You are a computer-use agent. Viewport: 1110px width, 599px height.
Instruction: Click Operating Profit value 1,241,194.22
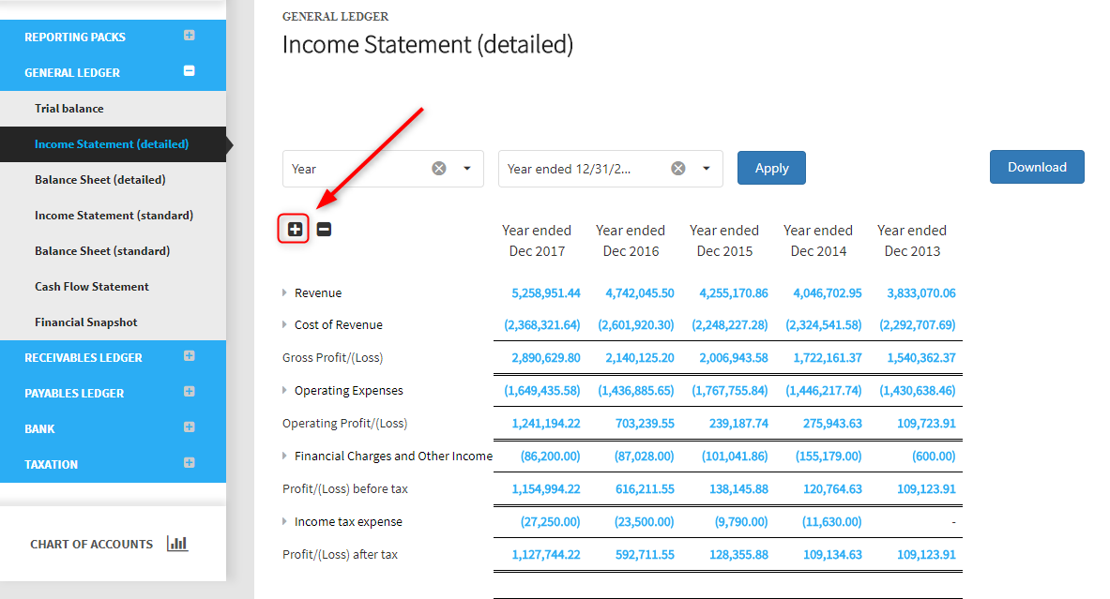[546, 424]
